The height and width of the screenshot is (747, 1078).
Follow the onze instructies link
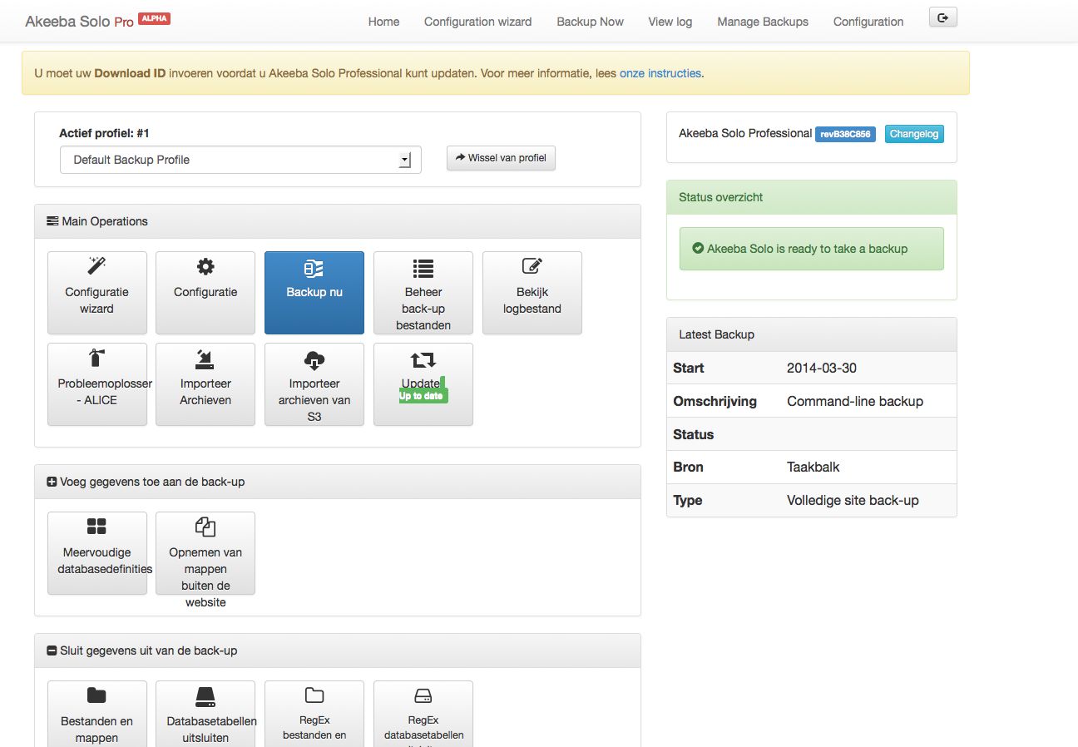coord(660,73)
